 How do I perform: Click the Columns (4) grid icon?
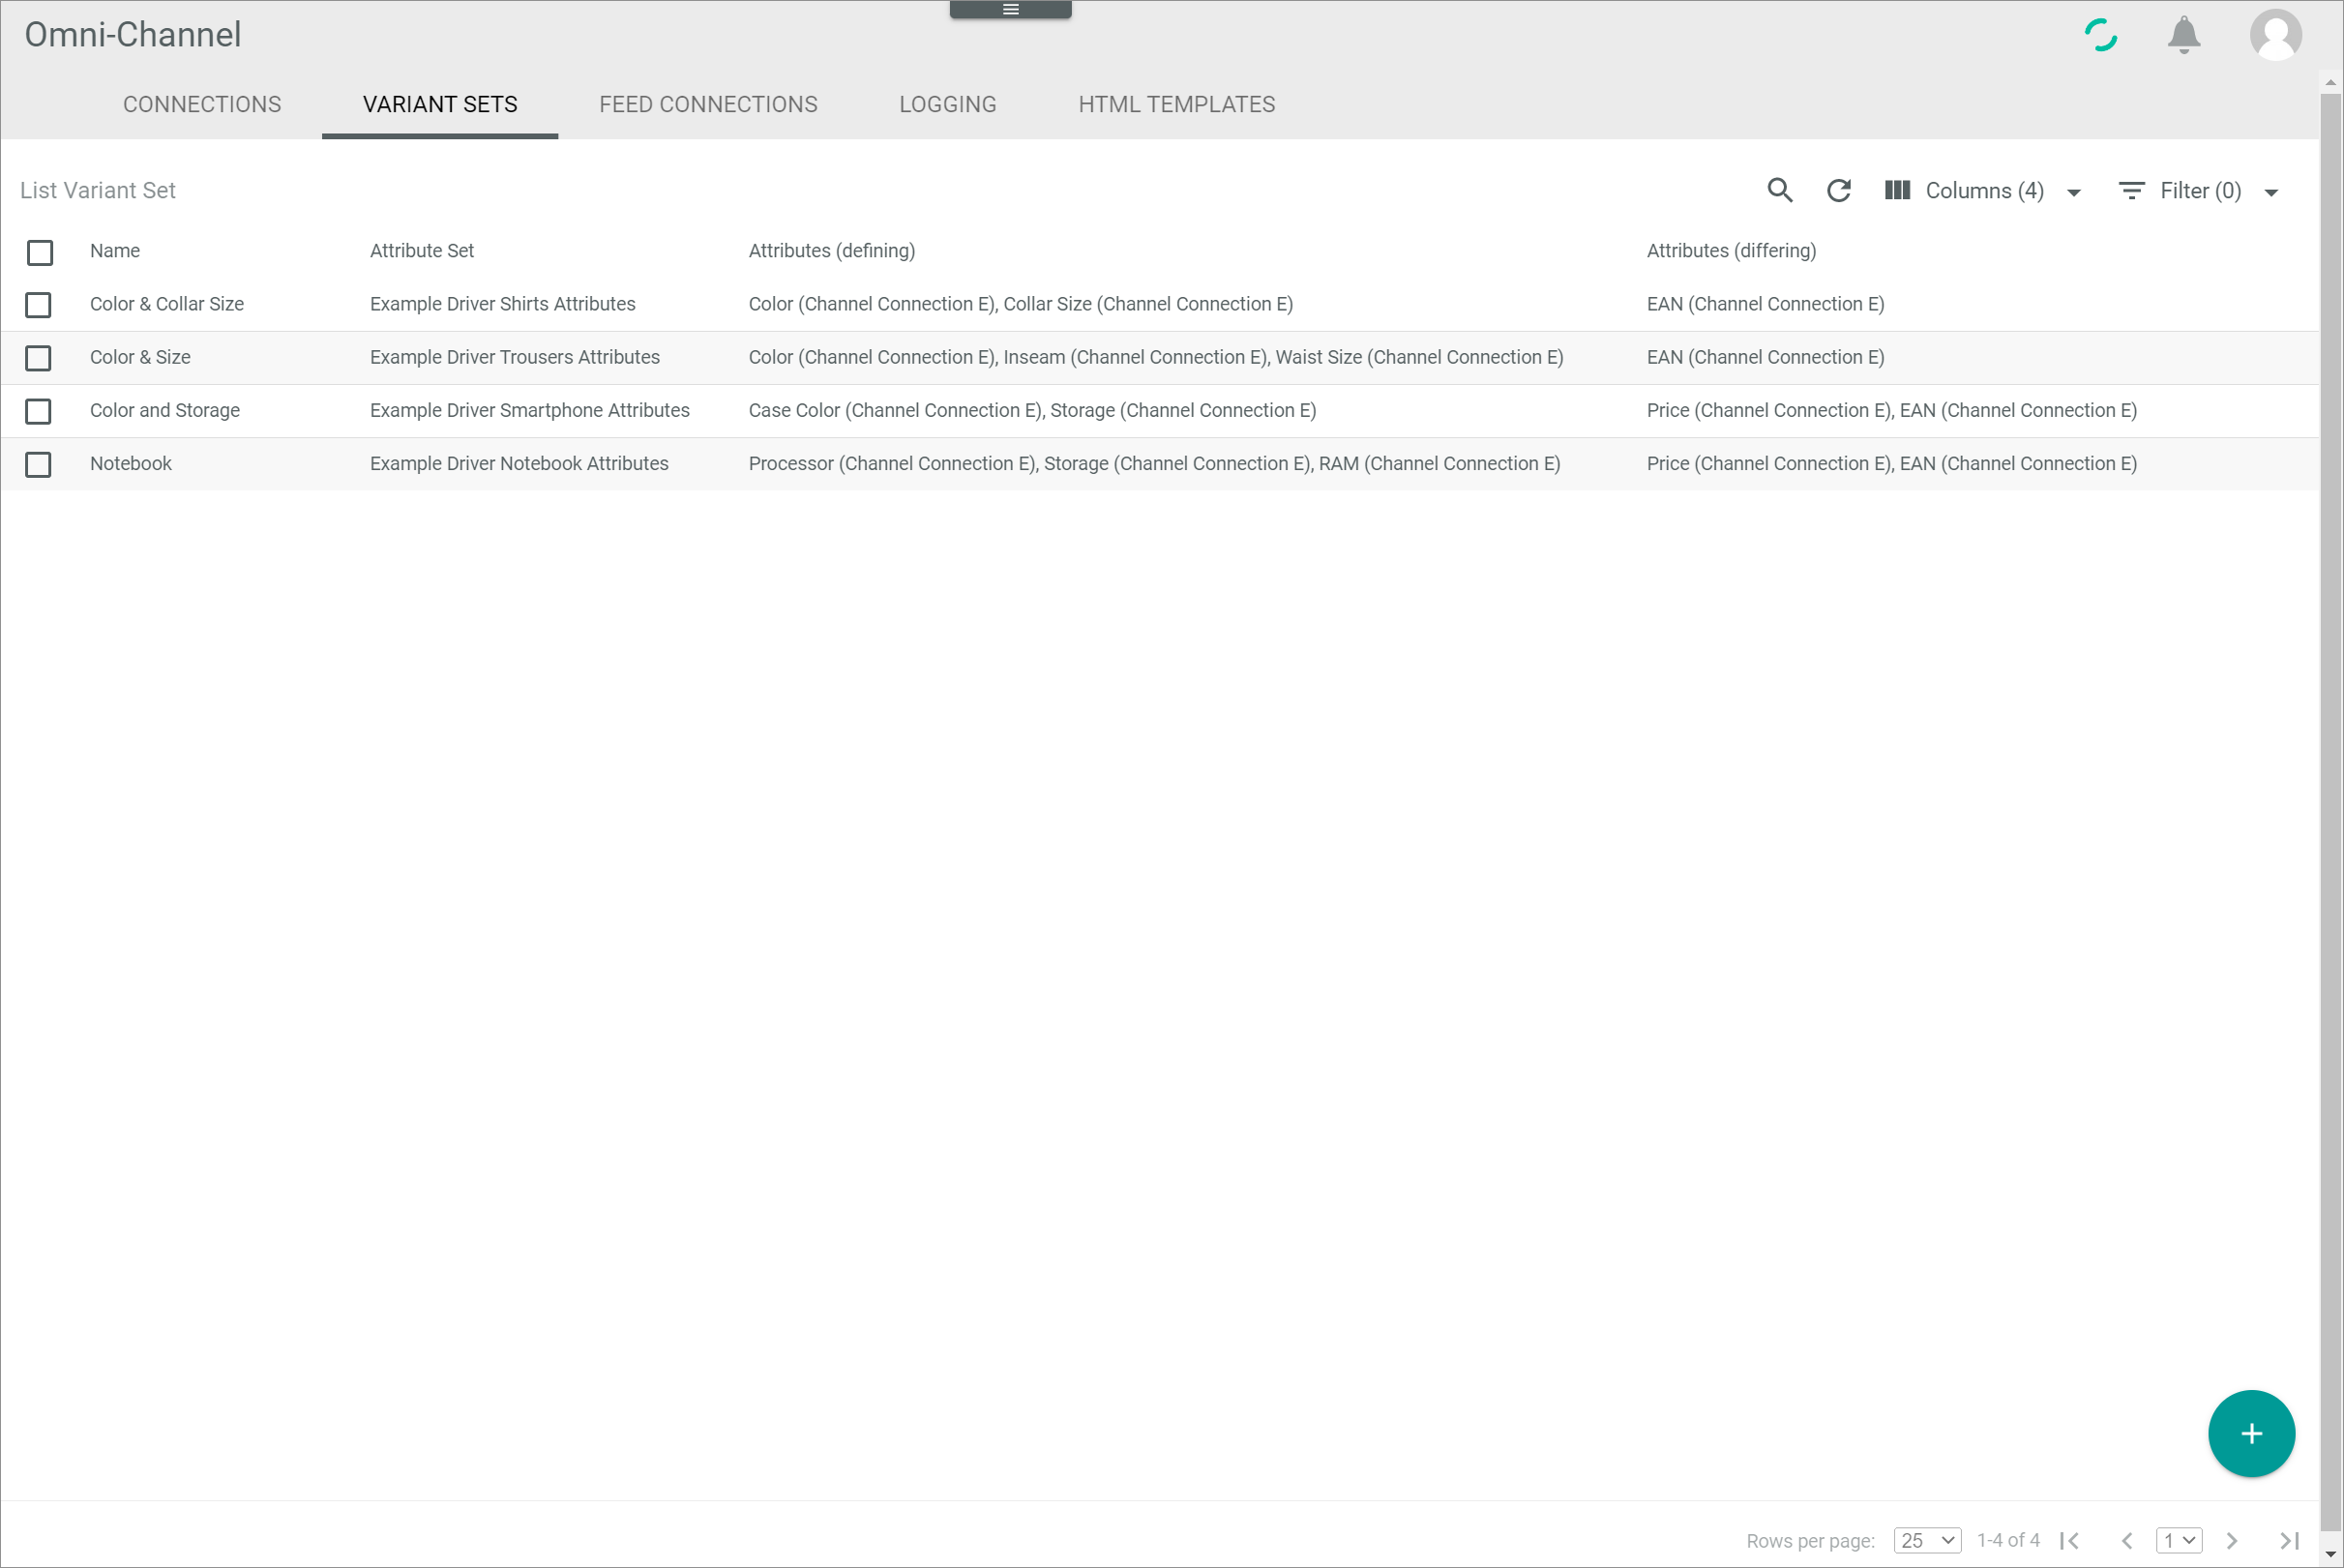click(x=1897, y=190)
